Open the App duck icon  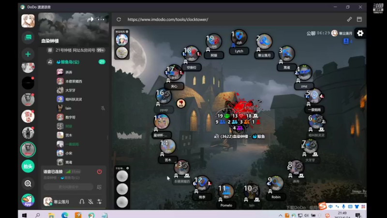(28, 200)
